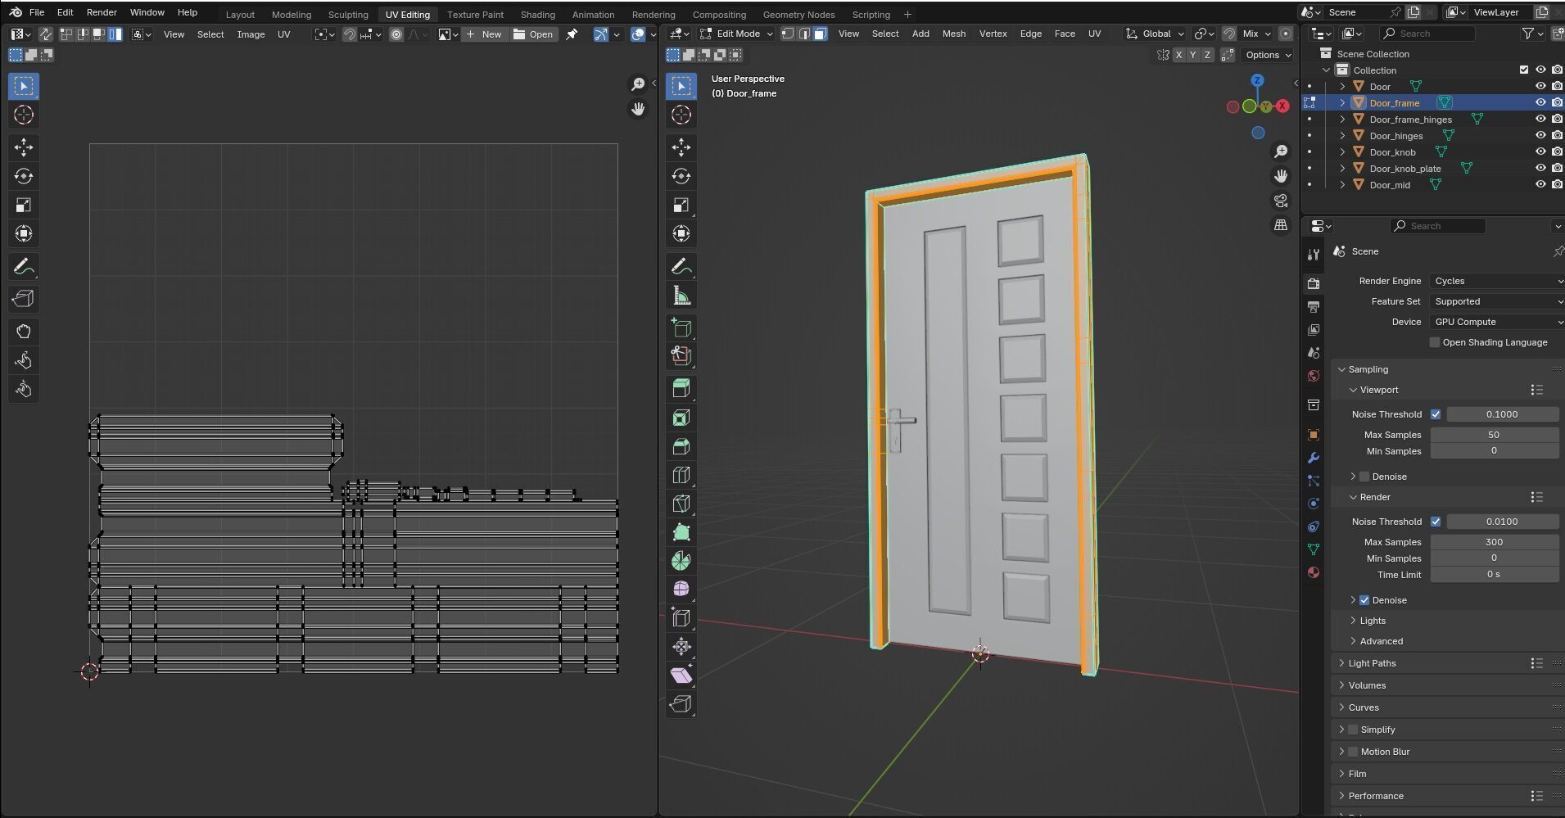The image size is (1565, 818).
Task: Select the Cursor tool in UV editor
Action: [x=24, y=115]
